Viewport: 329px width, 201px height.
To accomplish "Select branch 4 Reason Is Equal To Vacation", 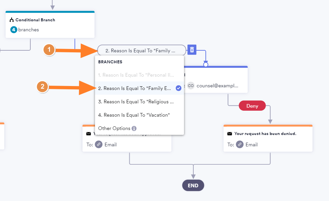I will (134, 115).
